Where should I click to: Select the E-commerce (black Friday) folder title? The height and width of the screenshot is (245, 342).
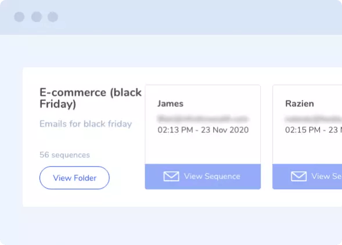[91, 98]
